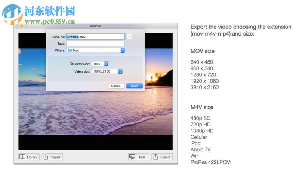The image size is (299, 187).
Task: Click the blue Save button
Action: [x=135, y=86]
